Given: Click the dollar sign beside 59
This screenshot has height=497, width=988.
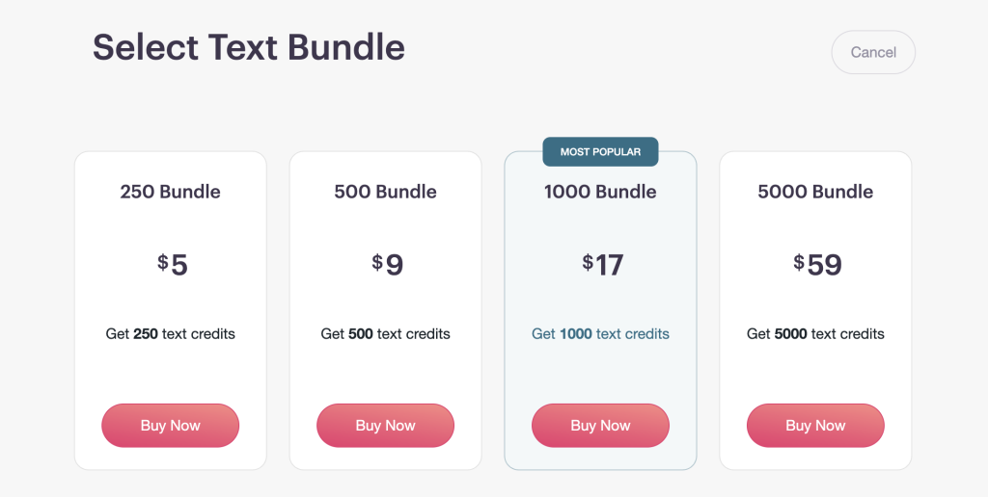Looking at the screenshot, I should [799, 261].
